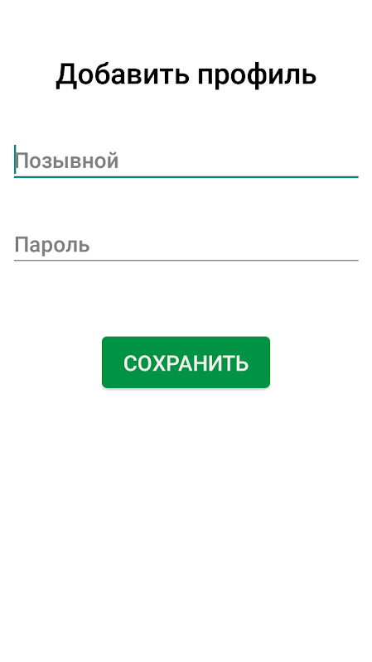Activate the password entry box

pos(186,245)
